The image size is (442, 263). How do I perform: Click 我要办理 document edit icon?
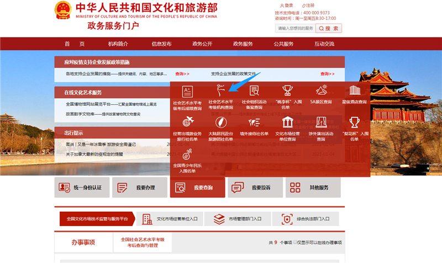pos(122,187)
